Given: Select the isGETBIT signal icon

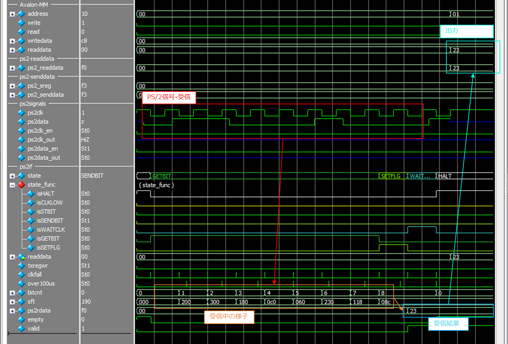Looking at the screenshot, I should pos(31,238).
